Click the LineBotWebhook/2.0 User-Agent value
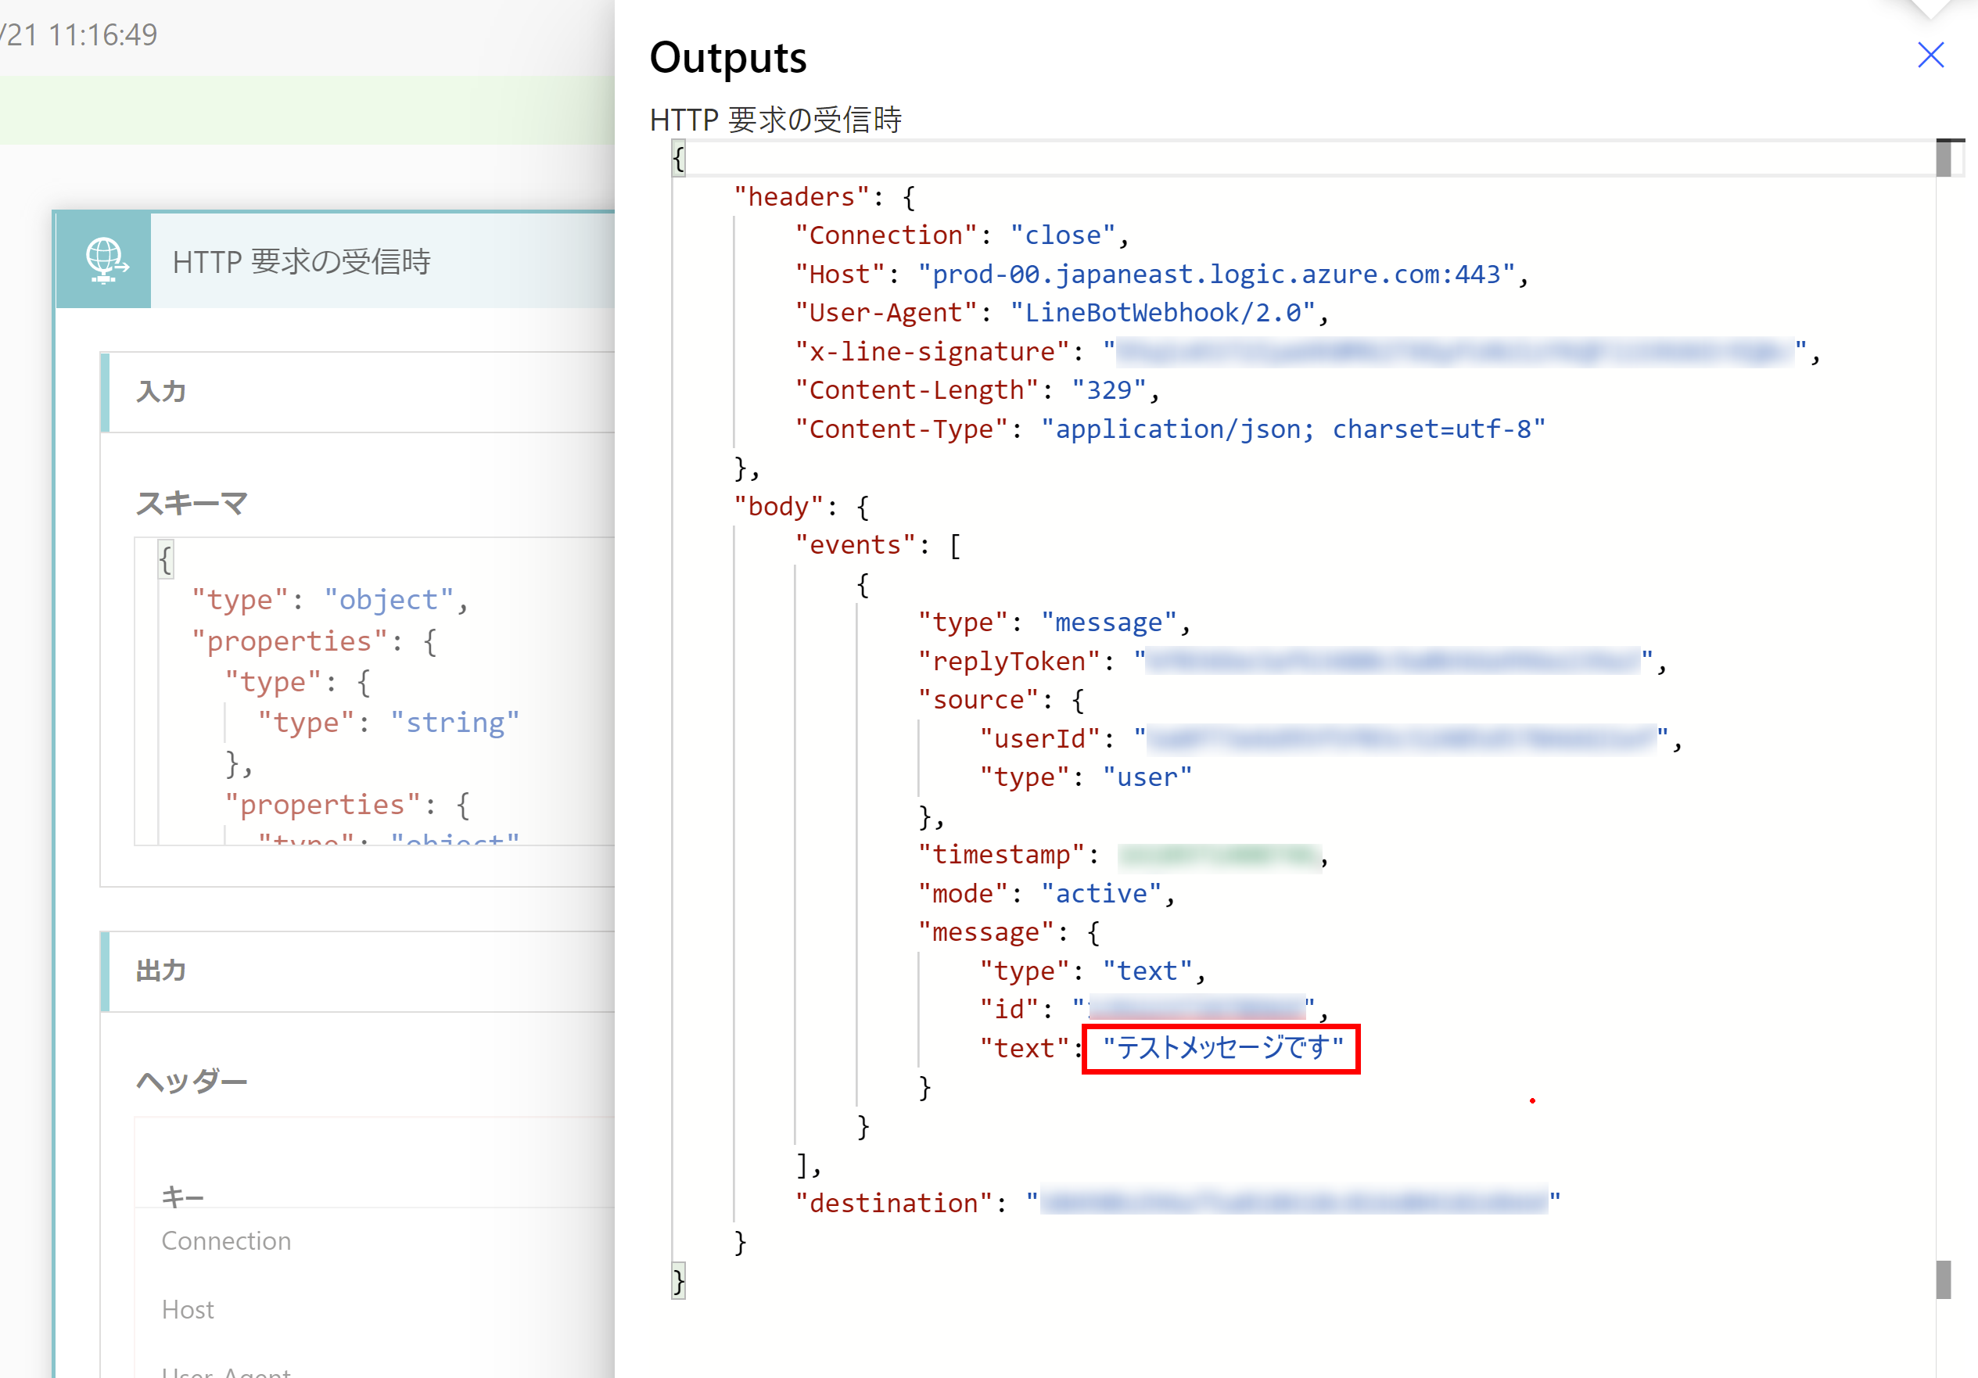 (x=1163, y=312)
